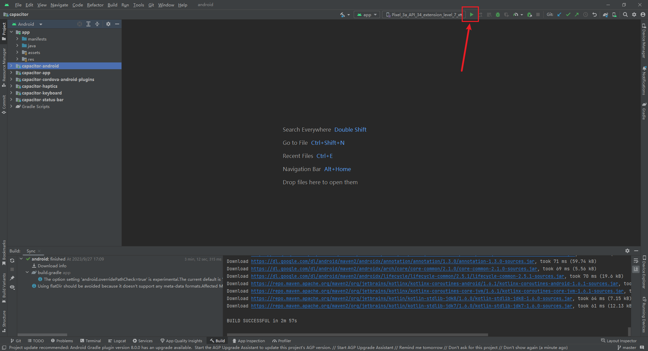Image resolution: width=648 pixels, height=351 pixels.
Task: Hide the Project panel with minus icon
Action: [x=117, y=24]
